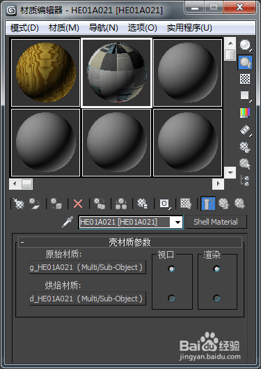Click the Sample UV Tiling icon

tap(245, 96)
